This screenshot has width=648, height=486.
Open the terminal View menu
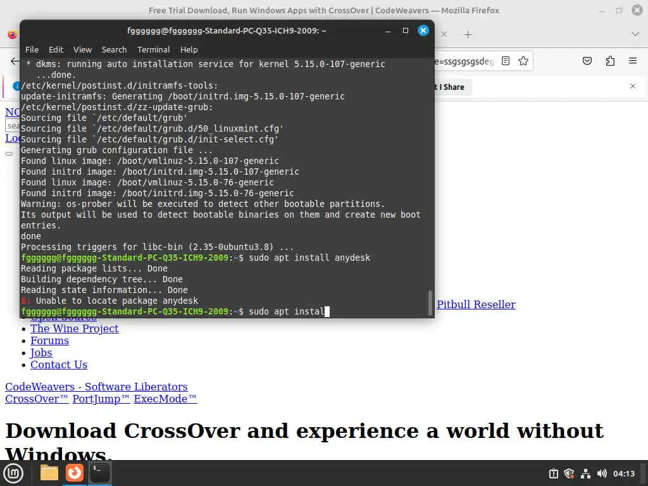(x=83, y=49)
